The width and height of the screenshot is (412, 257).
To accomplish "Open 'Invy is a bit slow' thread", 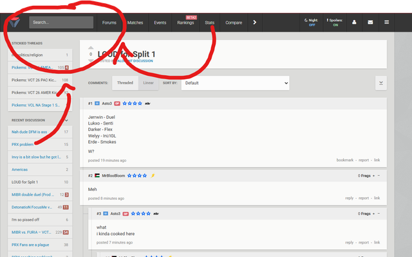I will (x=40, y=157).
